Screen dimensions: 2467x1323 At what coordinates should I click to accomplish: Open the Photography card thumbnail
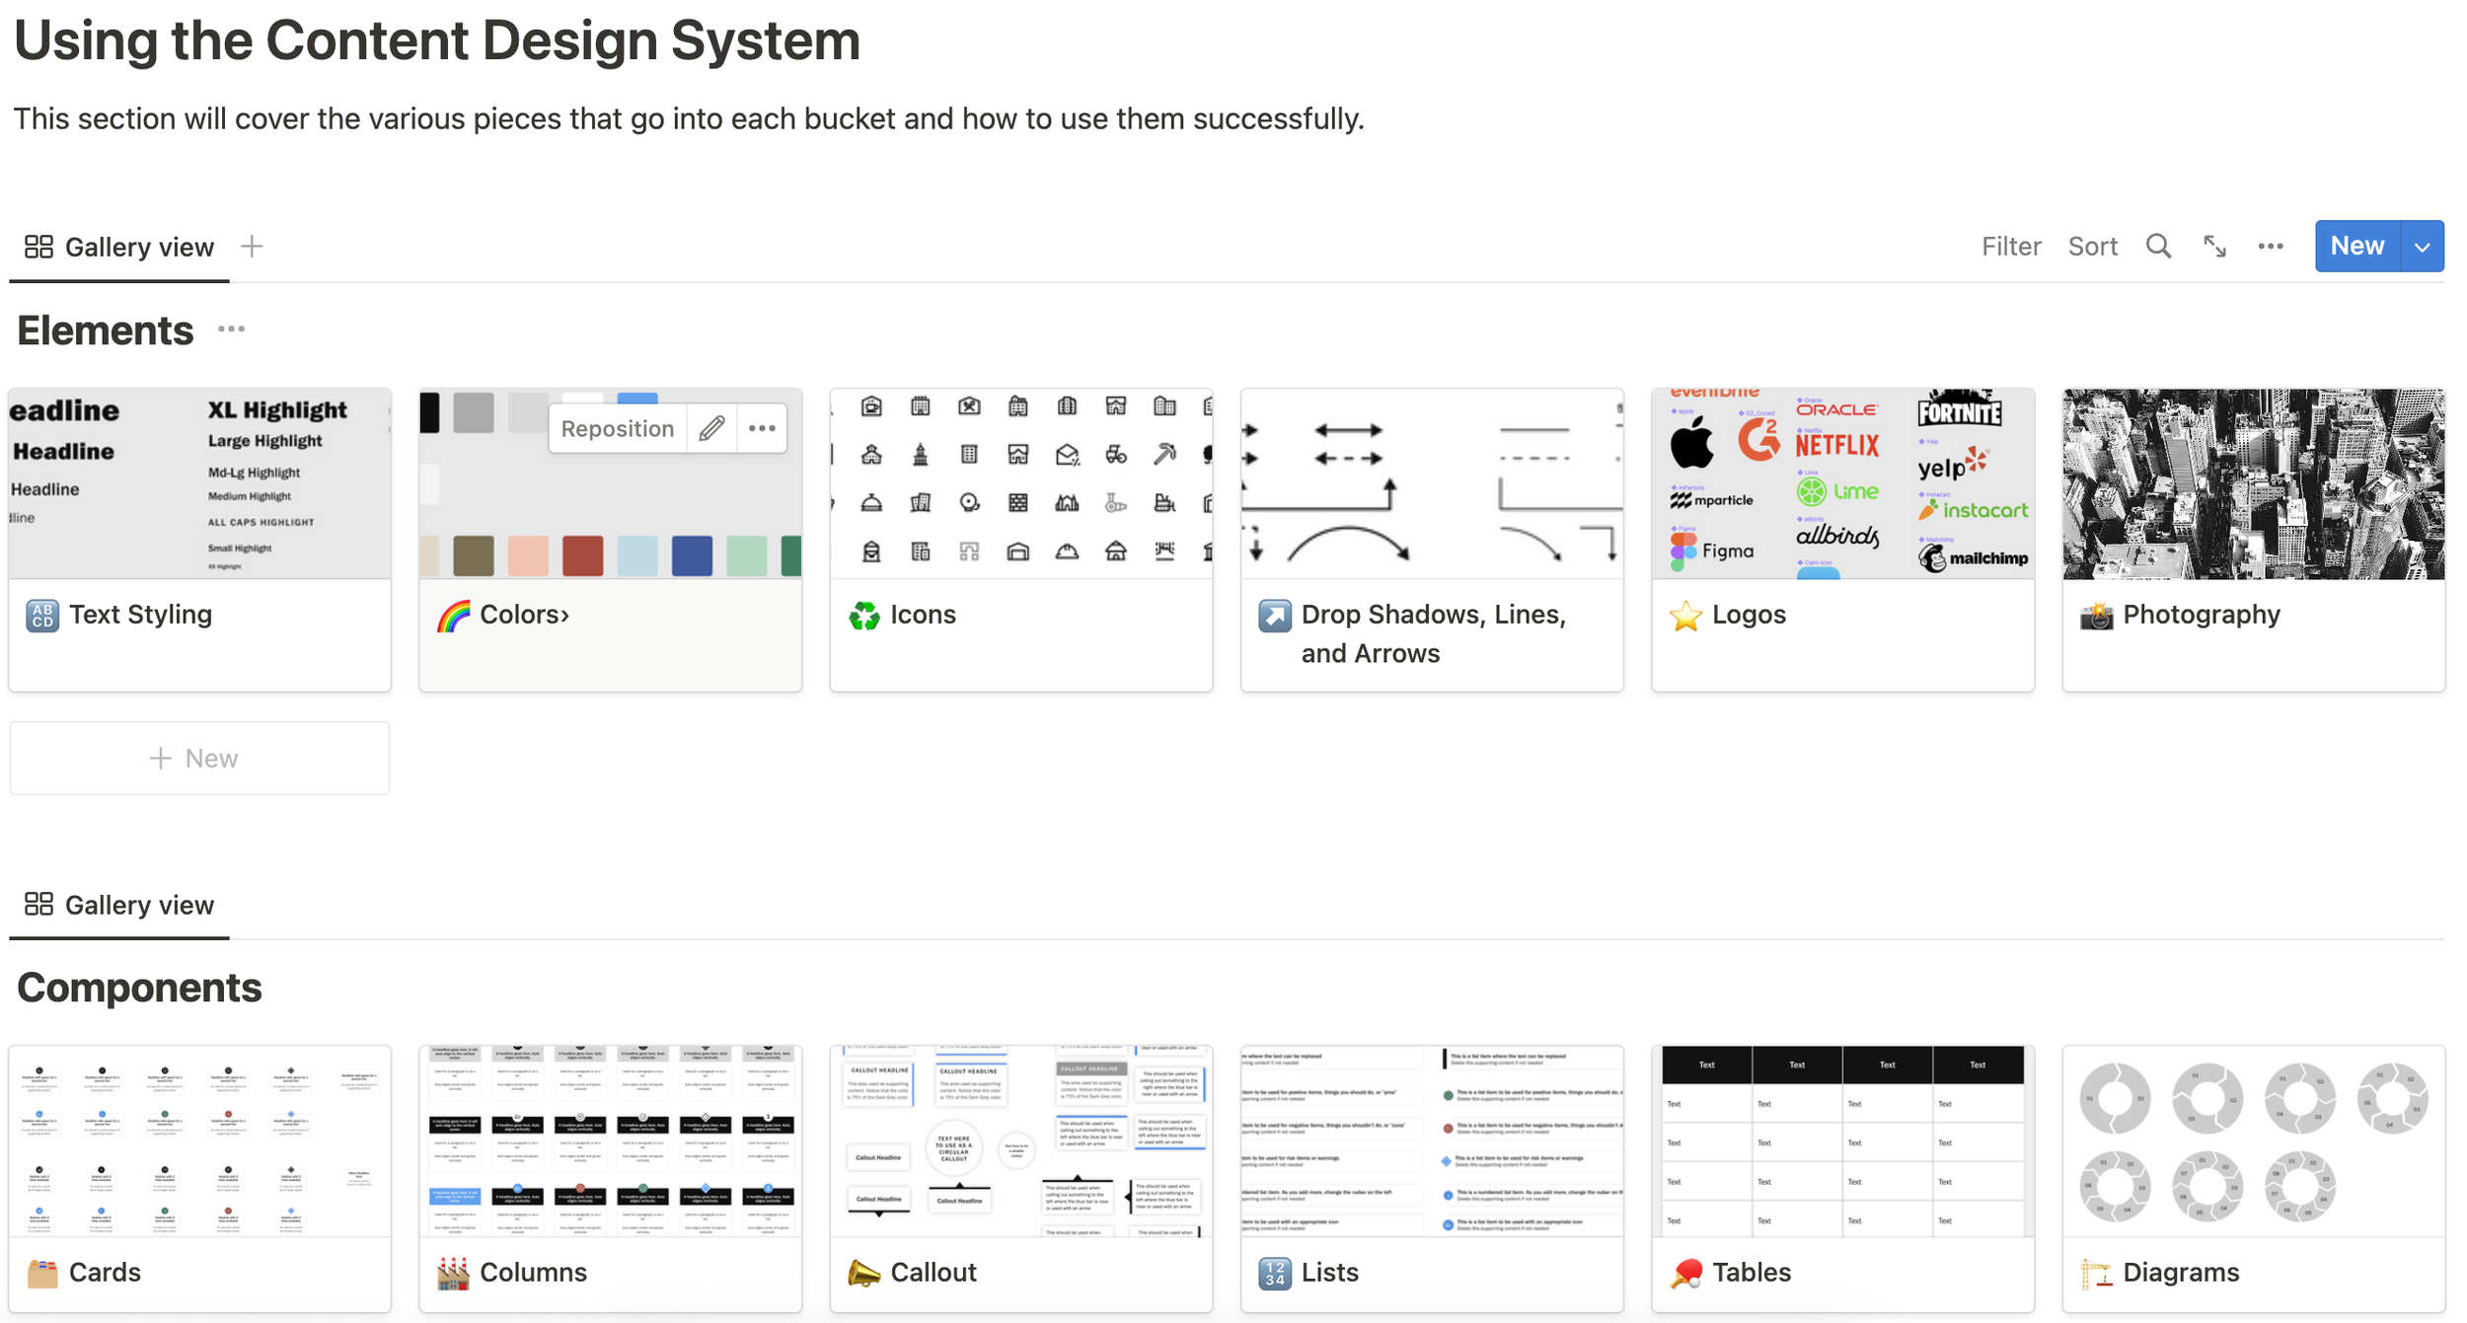coord(2253,483)
